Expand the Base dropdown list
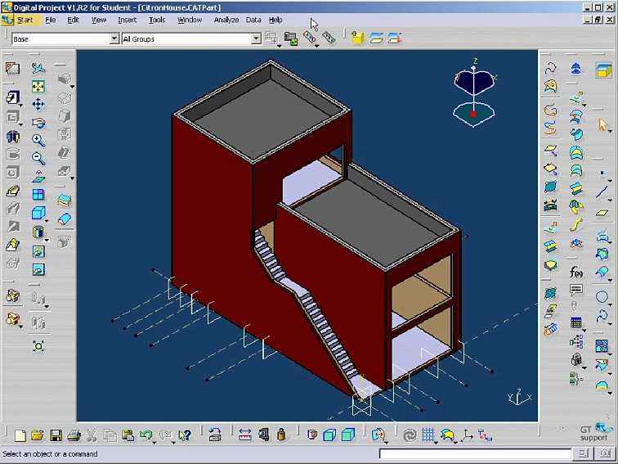 point(114,38)
